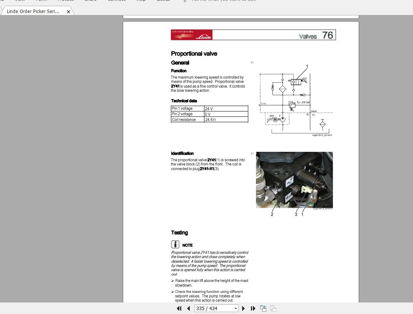Return to the previous view
Viewport: 413px width, 314px height.
click(263, 309)
